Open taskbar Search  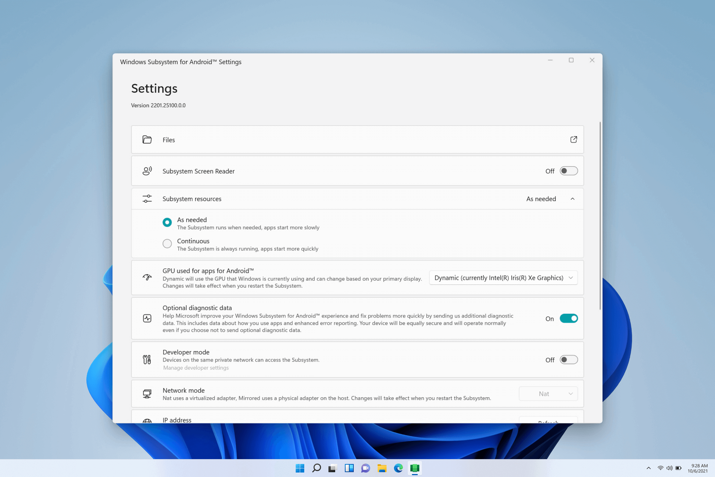[x=317, y=468]
